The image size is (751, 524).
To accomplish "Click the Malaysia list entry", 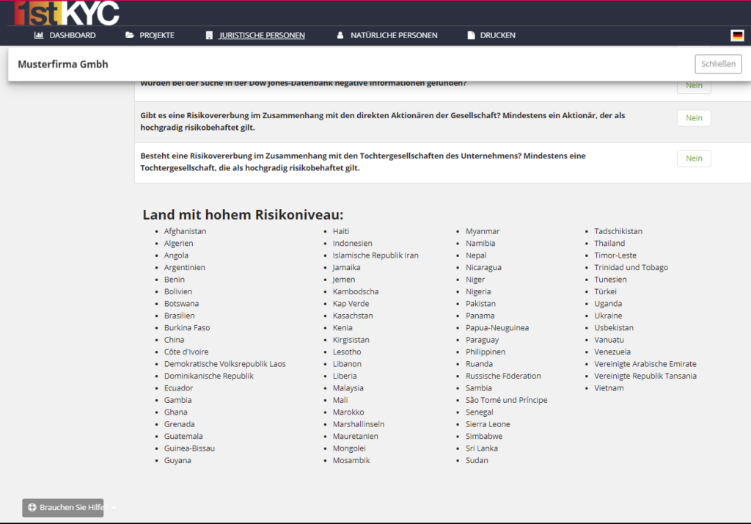I will 348,387.
